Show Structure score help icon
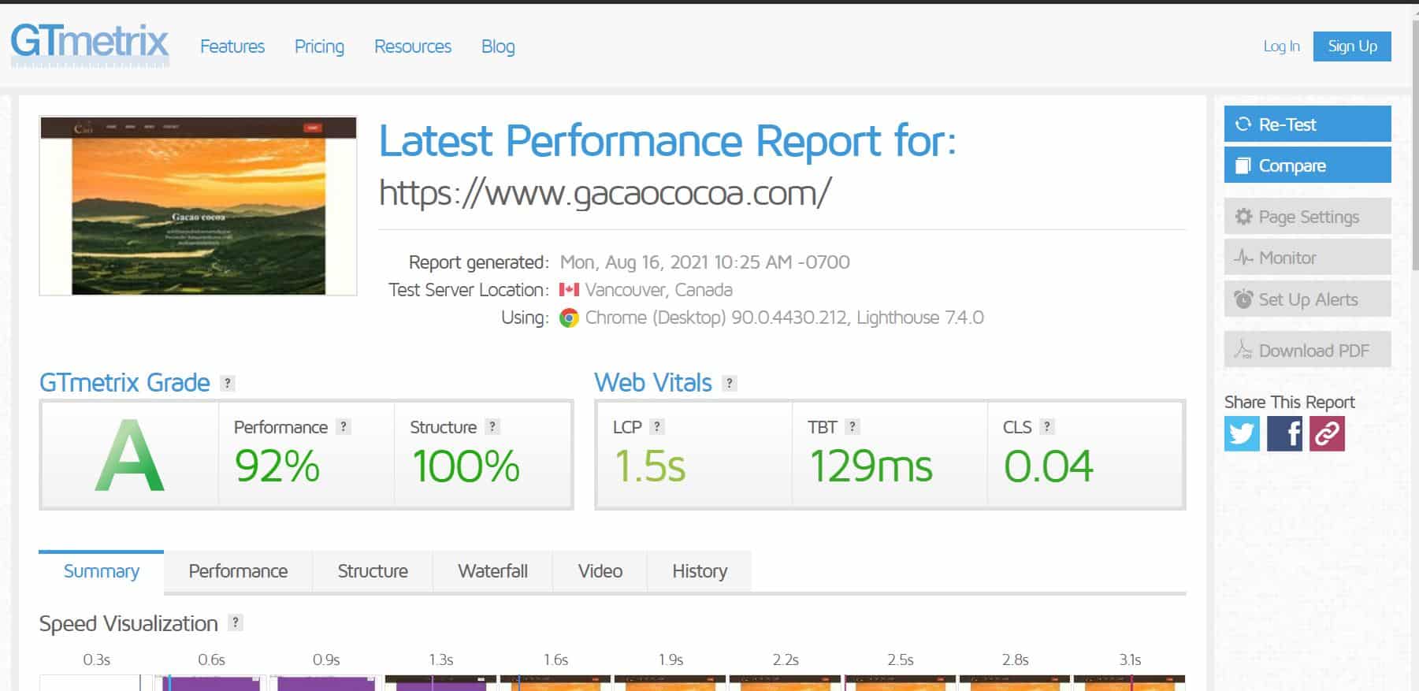The width and height of the screenshot is (1419, 691). (x=492, y=426)
